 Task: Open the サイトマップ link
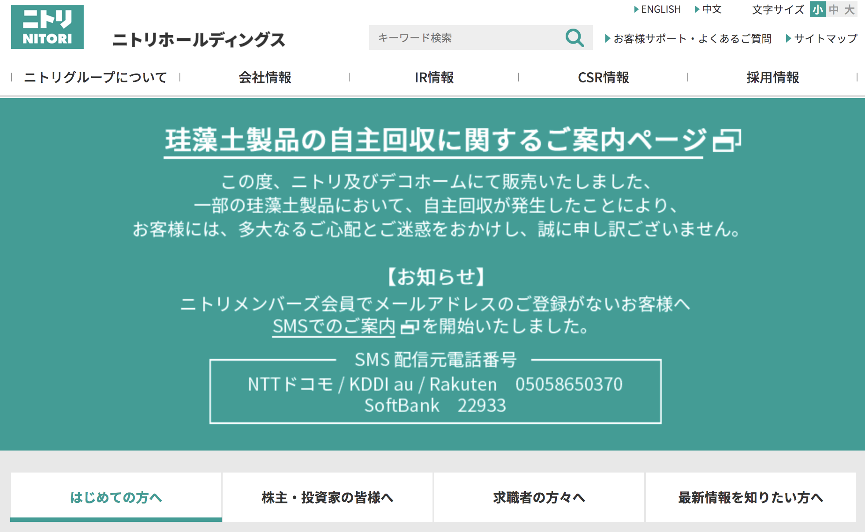pos(826,38)
